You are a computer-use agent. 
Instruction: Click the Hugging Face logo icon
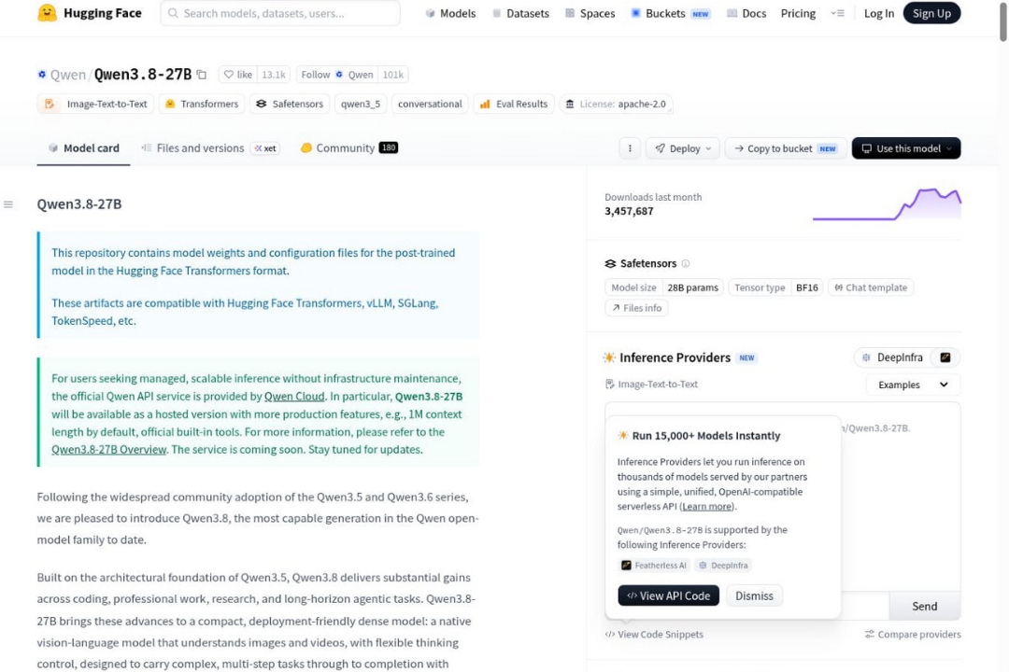pos(47,13)
